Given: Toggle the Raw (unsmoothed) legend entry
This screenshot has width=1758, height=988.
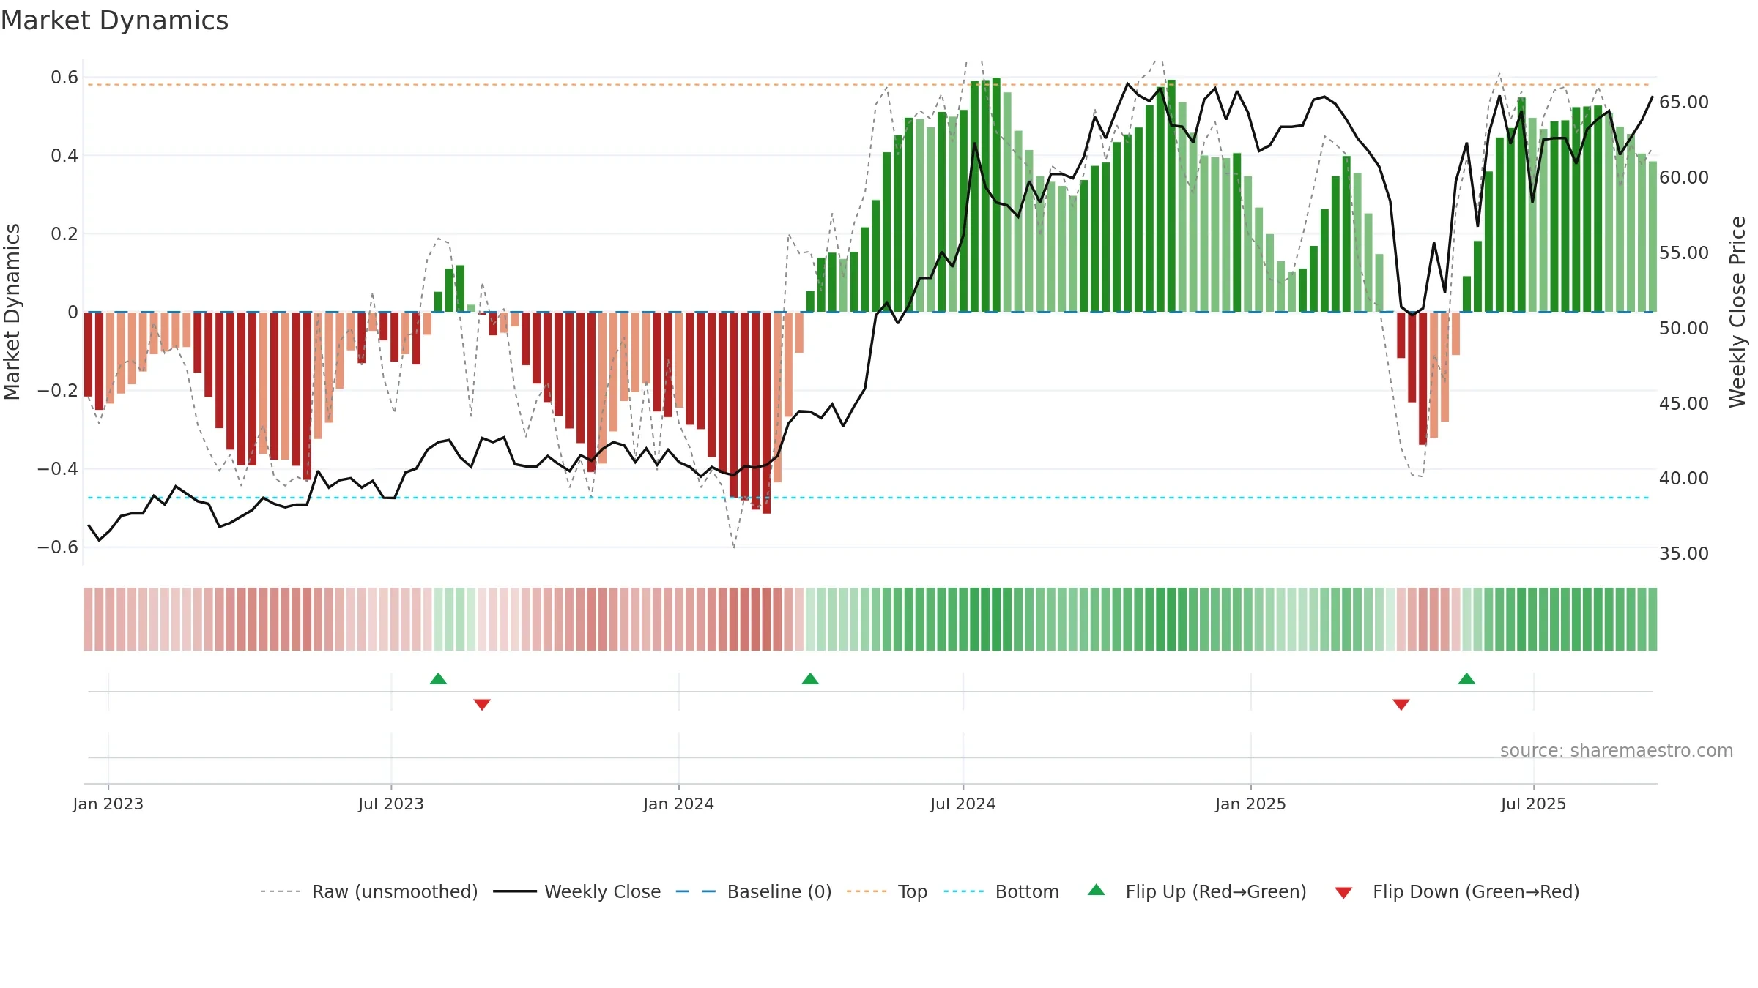Looking at the screenshot, I should click(x=368, y=891).
